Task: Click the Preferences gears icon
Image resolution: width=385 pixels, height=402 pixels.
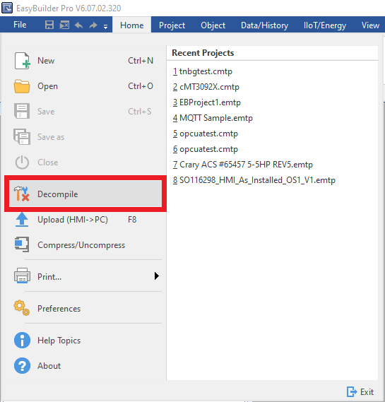Action: click(22, 308)
